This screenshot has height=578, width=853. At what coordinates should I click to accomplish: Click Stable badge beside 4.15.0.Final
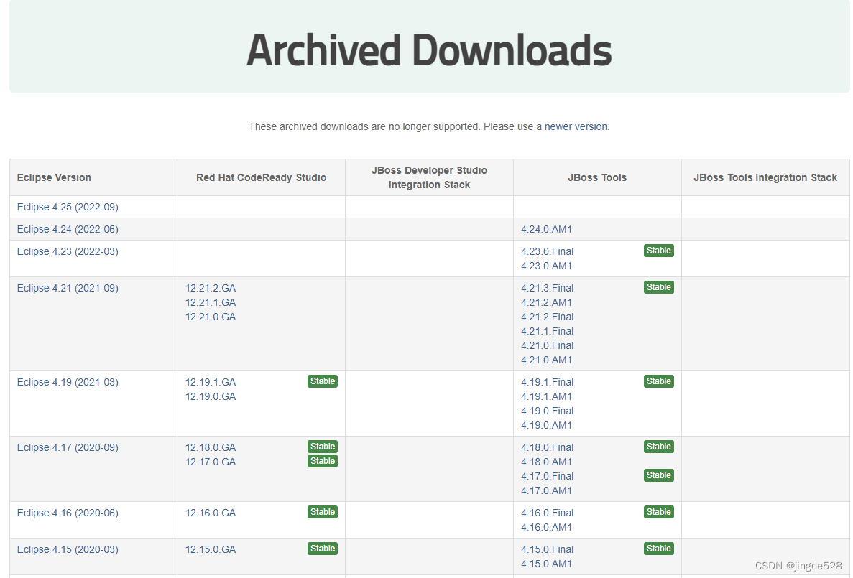[x=659, y=549]
